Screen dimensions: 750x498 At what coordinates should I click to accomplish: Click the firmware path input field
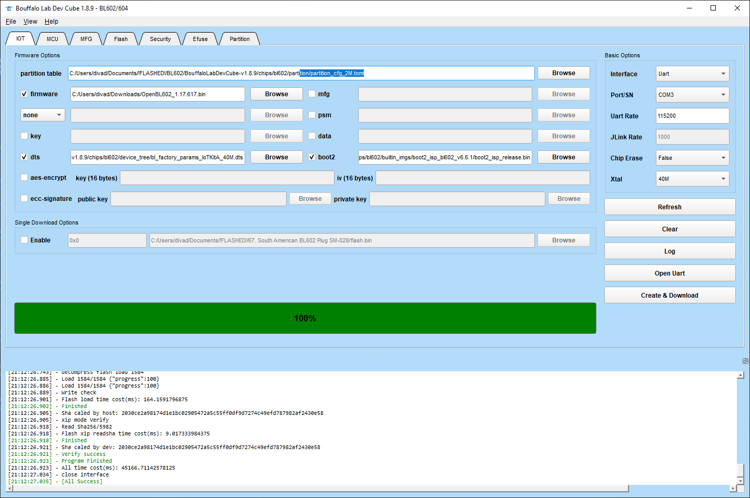coord(158,94)
